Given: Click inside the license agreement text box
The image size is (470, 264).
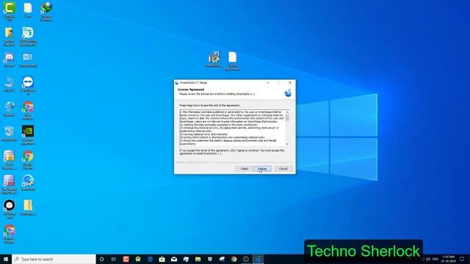Looking at the screenshot, I should [233, 128].
